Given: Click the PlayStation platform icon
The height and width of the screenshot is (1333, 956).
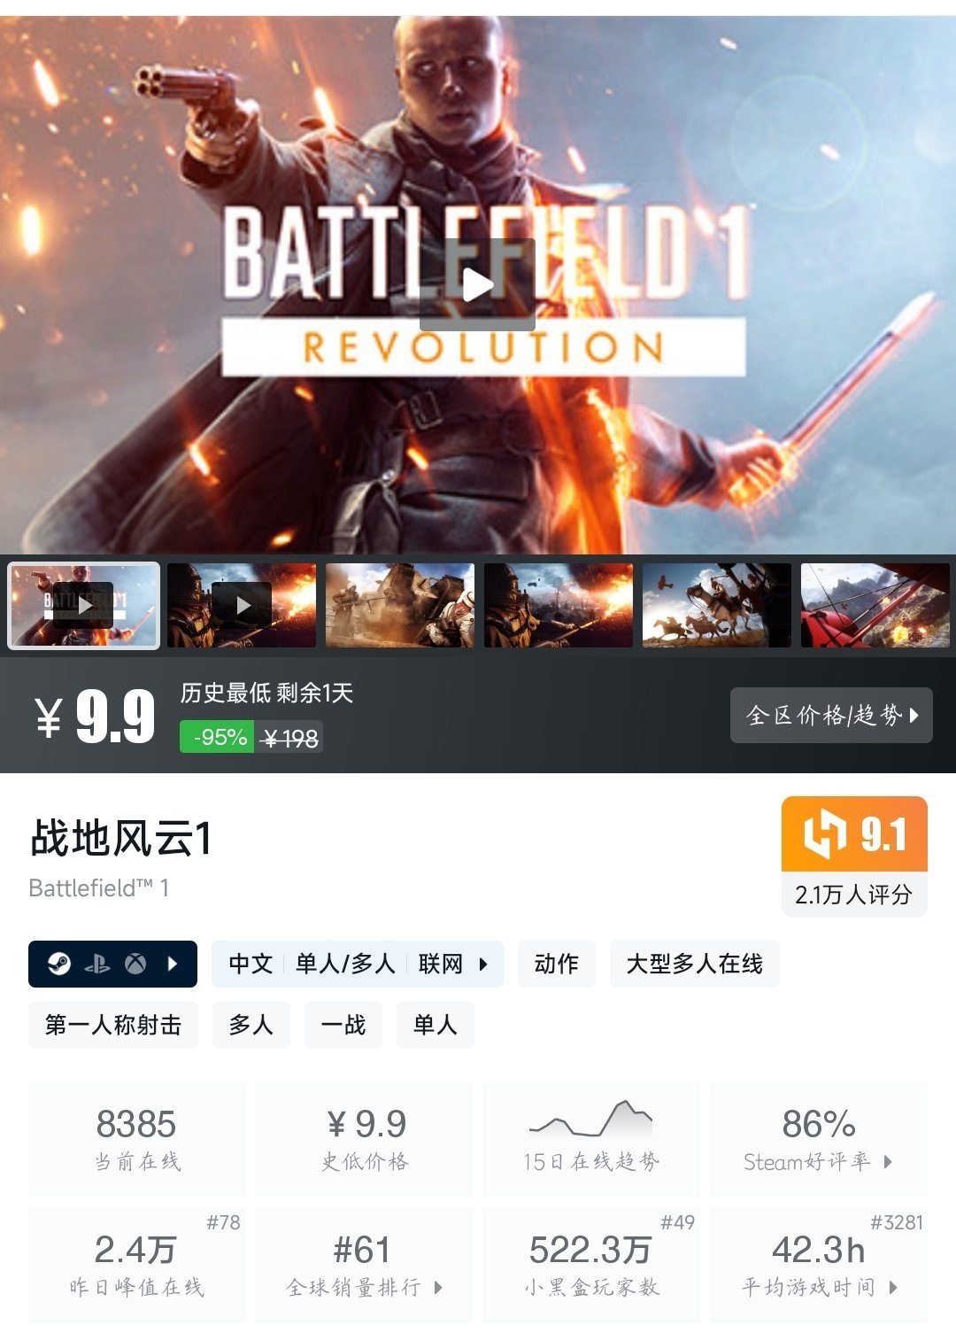Looking at the screenshot, I should coord(97,964).
